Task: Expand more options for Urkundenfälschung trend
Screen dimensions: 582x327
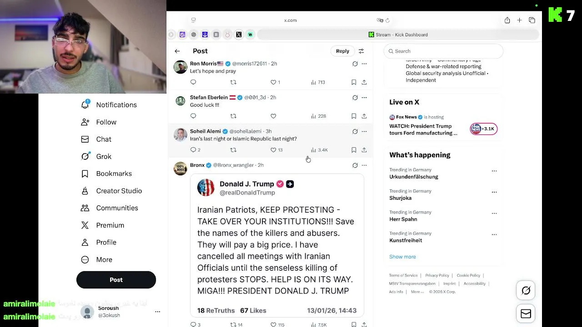Action: (x=494, y=171)
